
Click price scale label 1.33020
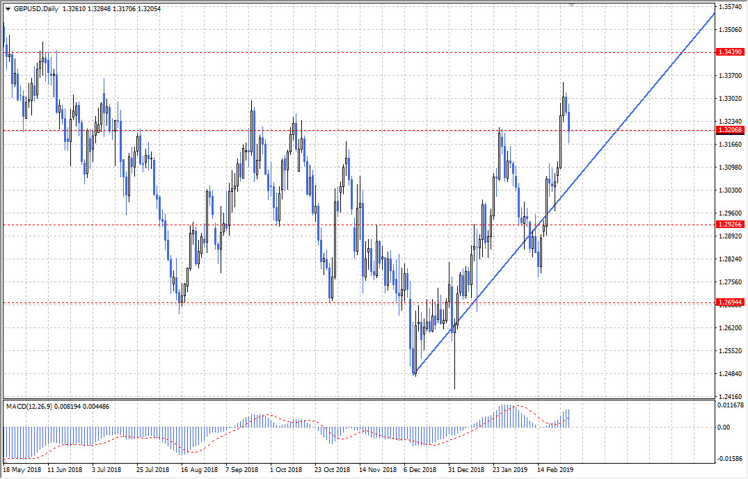click(731, 99)
